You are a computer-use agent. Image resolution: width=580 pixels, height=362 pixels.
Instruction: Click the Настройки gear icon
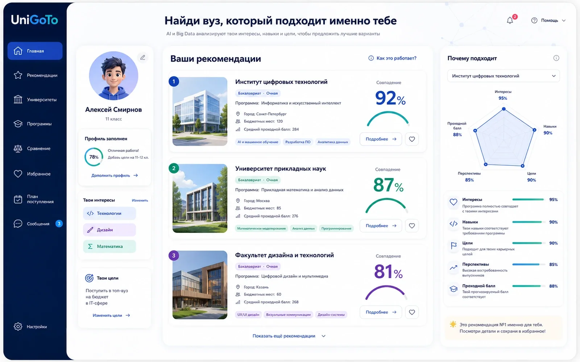tap(18, 327)
